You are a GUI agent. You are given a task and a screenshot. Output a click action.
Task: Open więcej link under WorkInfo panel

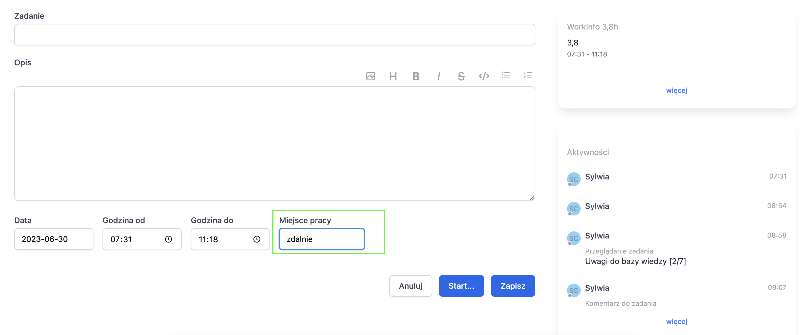677,91
